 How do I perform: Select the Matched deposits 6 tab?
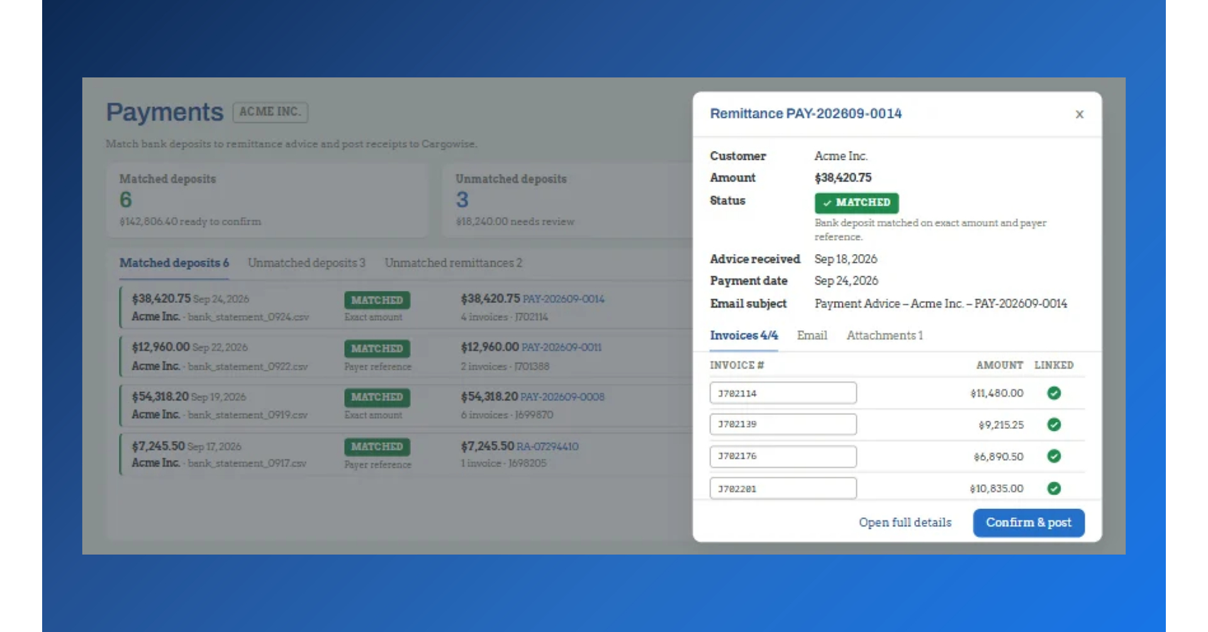[x=174, y=263]
